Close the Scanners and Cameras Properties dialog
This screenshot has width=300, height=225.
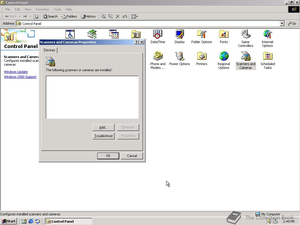coord(142,42)
